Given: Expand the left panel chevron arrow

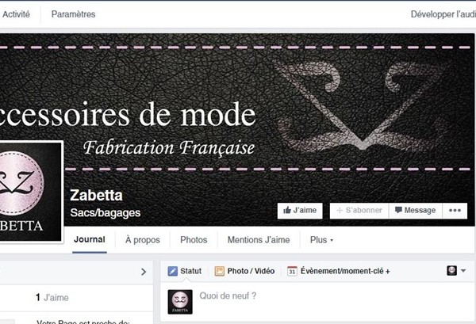Looking at the screenshot, I should (x=144, y=272).
